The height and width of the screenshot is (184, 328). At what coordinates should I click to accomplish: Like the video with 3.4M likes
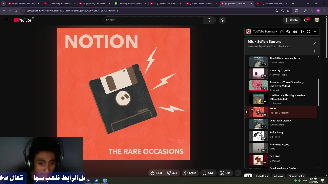point(156,173)
